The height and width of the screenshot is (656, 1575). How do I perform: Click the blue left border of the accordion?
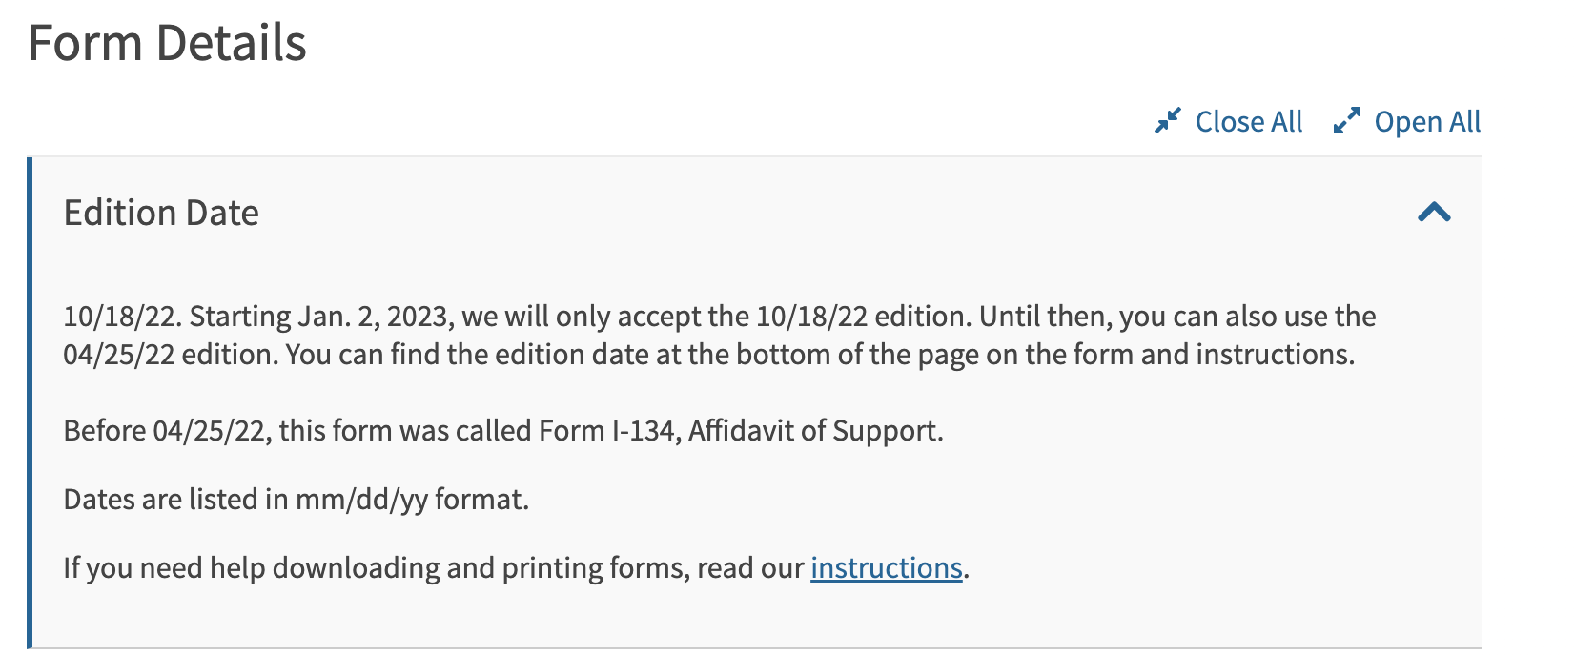tap(30, 402)
